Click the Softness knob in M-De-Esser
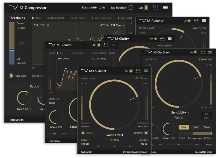The image size is (218, 158). 169,129
